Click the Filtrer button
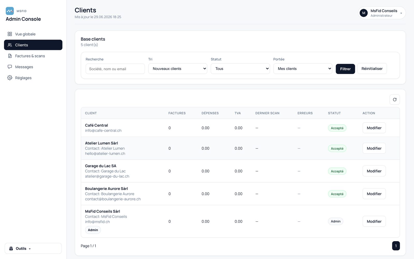This screenshot has width=414, height=259. [345, 69]
